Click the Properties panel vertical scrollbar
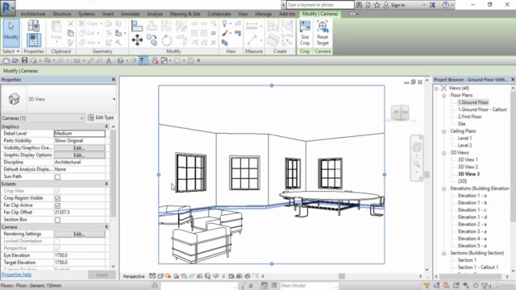 (x=113, y=174)
